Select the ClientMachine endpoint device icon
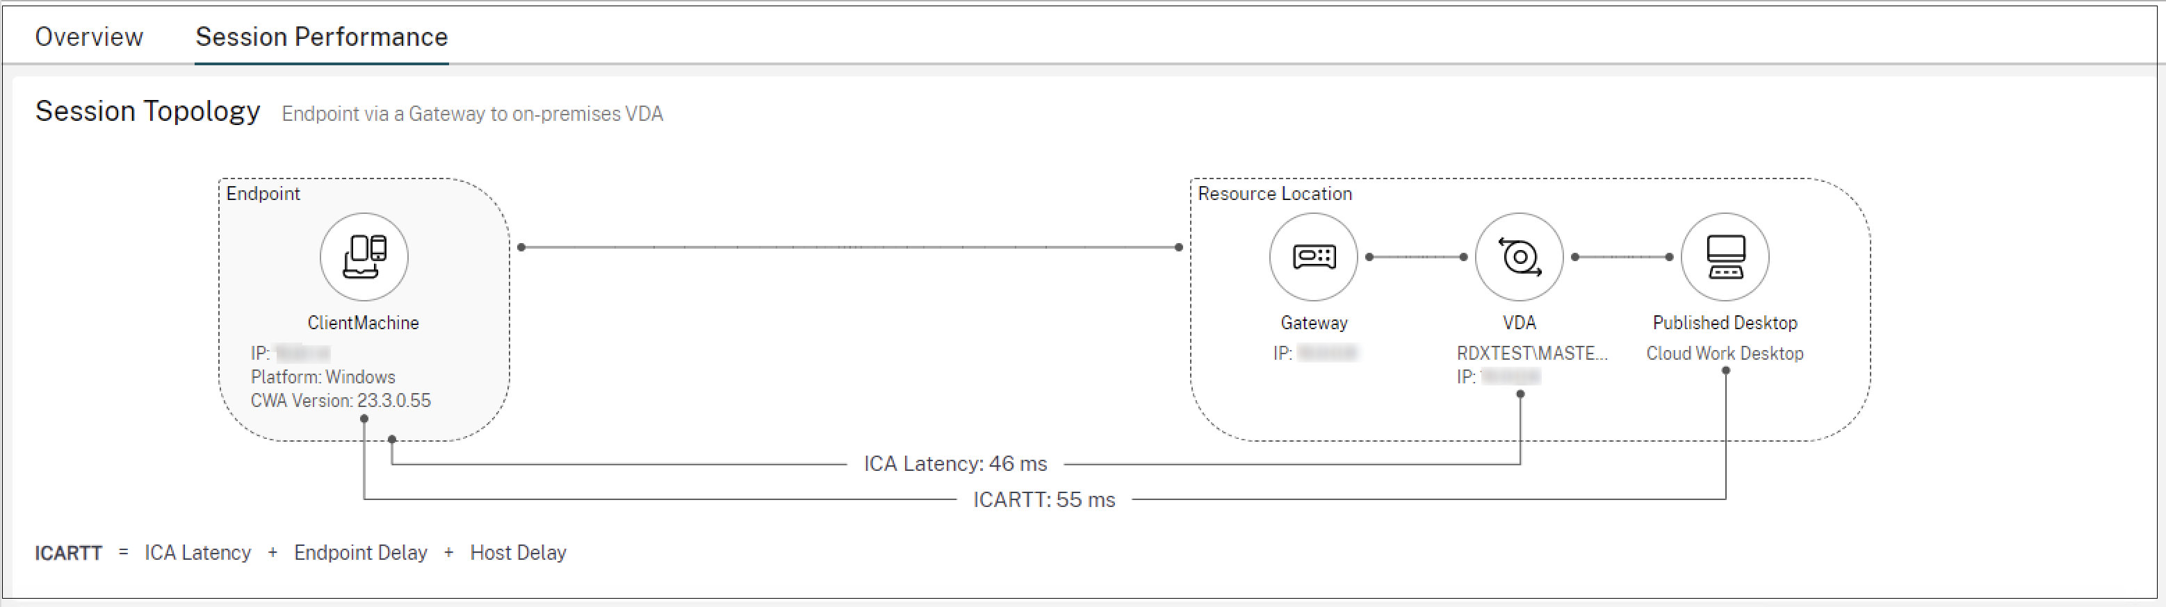 click(364, 257)
